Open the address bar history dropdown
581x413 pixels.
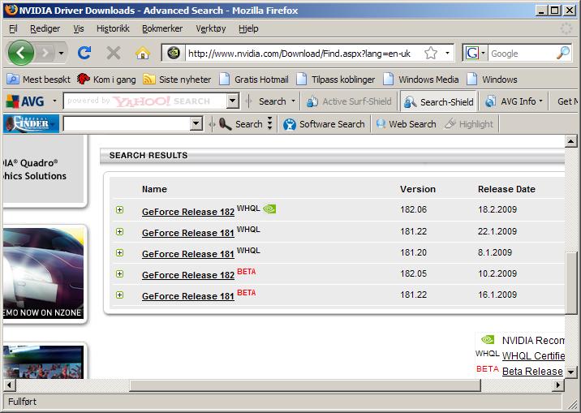click(x=448, y=53)
